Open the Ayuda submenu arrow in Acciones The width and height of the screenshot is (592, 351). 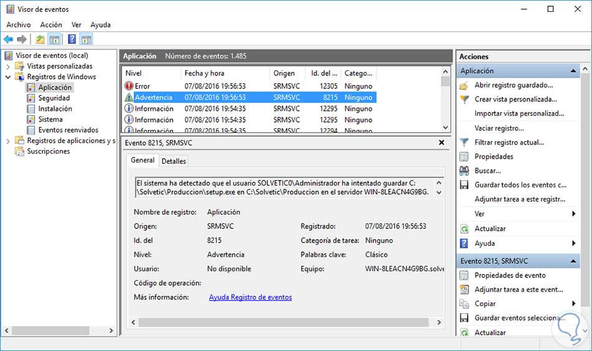click(x=574, y=243)
